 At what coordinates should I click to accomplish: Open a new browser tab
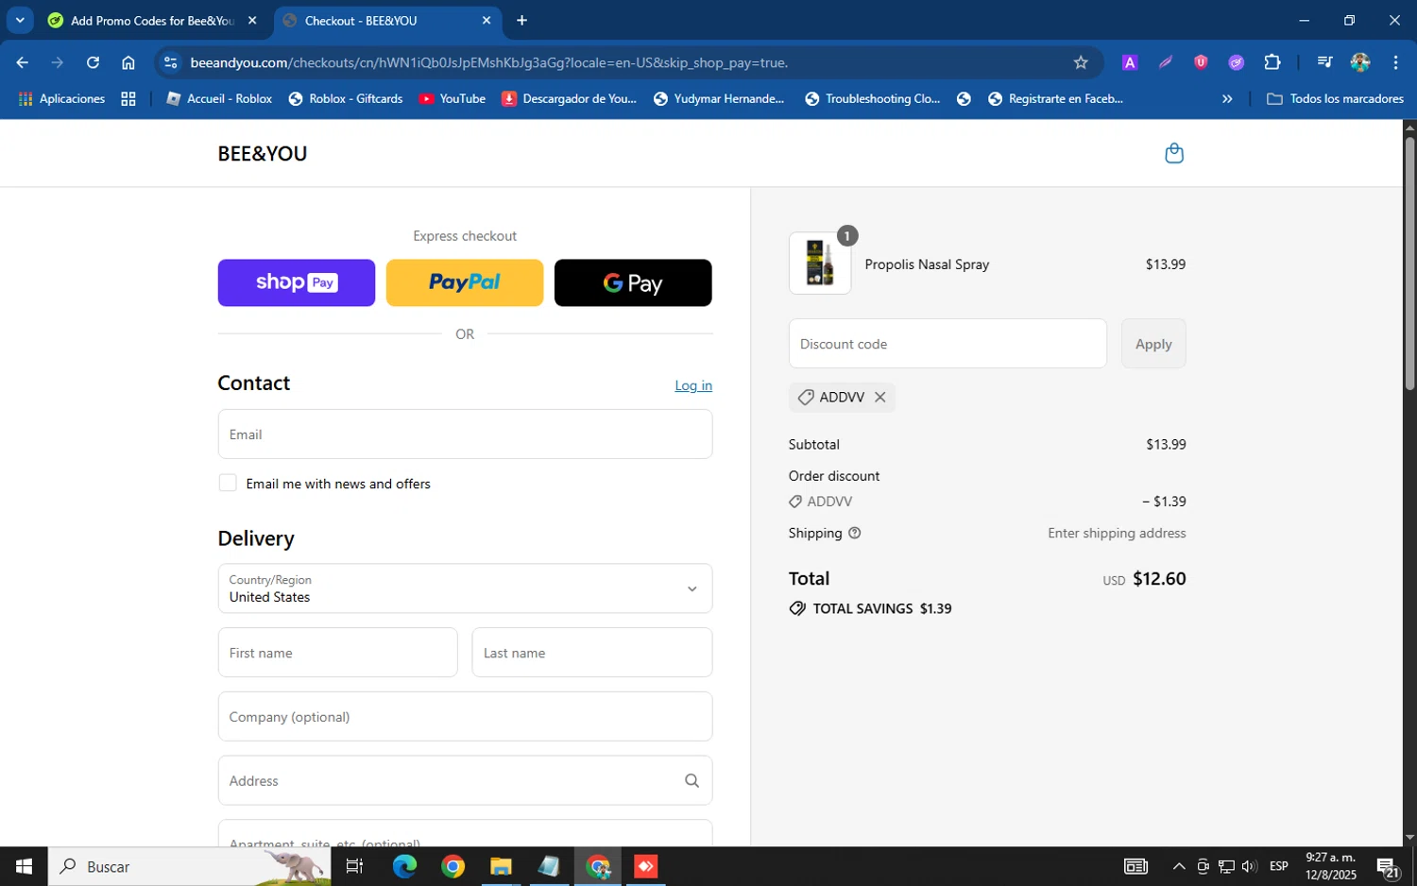(521, 20)
